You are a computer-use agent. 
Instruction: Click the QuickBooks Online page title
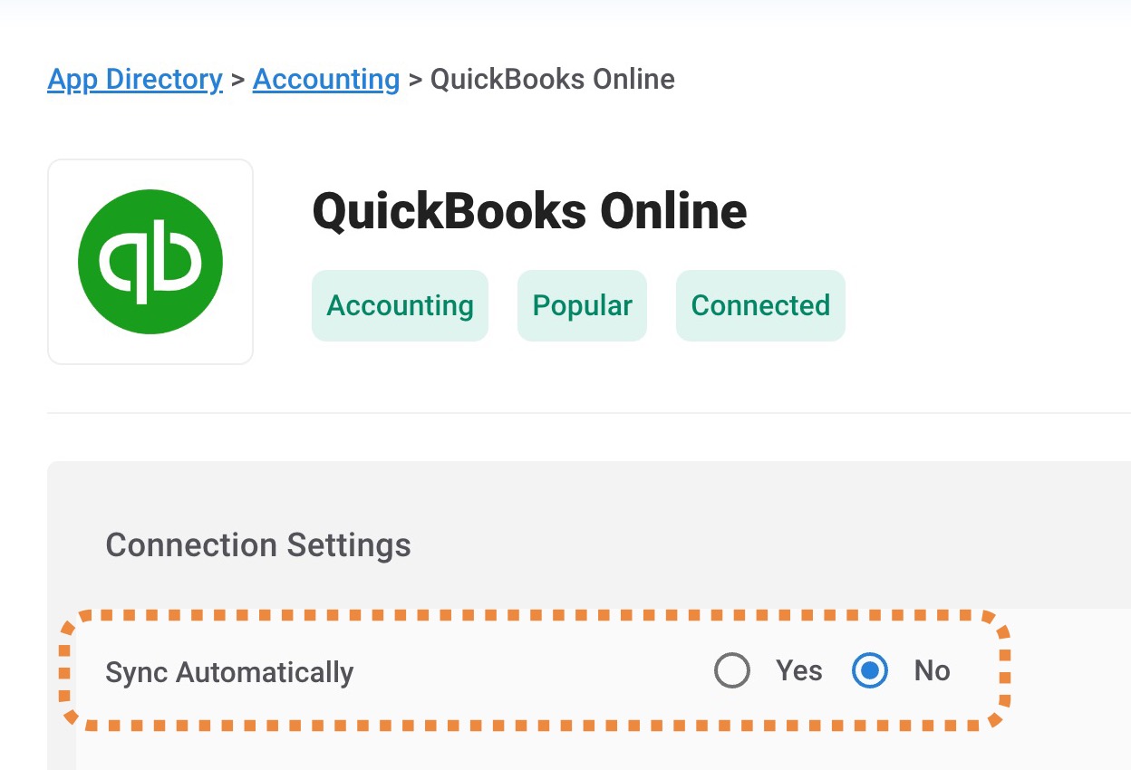pyautogui.click(x=529, y=211)
